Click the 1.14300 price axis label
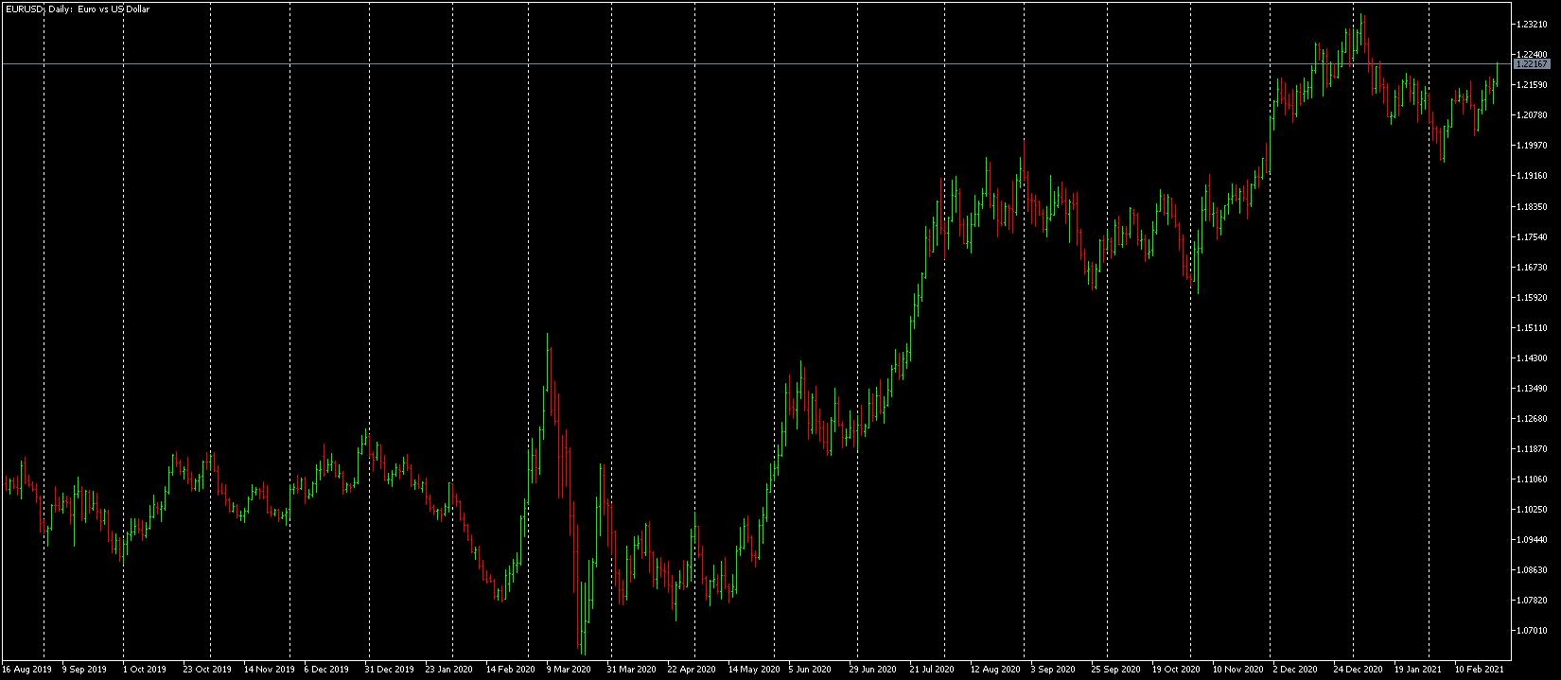The height and width of the screenshot is (680, 1561). [1531, 358]
